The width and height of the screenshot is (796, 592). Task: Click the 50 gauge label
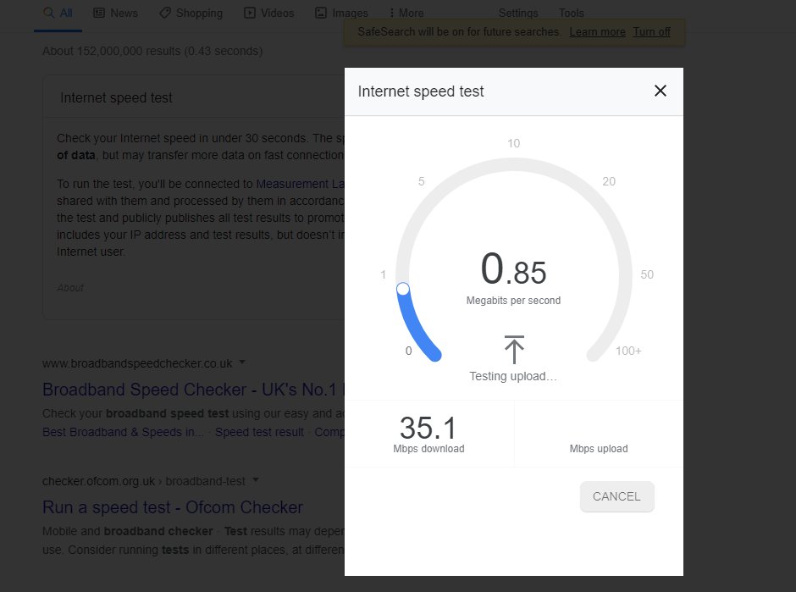coord(647,274)
